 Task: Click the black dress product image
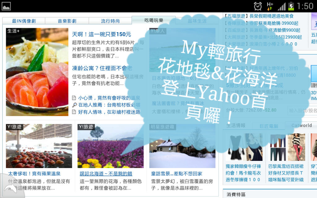point(244,147)
